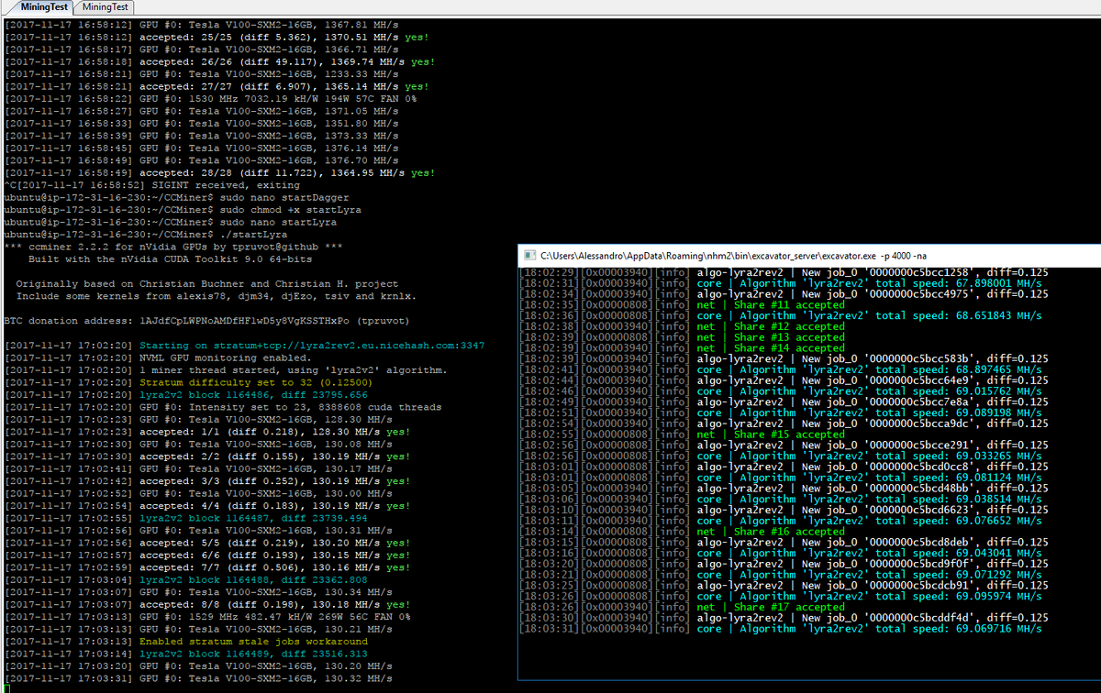Screen dimensions: 1101x693
Task: Click line 'accepted: 1/1 (diff 0.218)'
Action: 207,432
